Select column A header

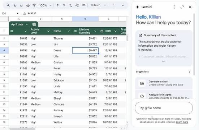click(x=19, y=19)
